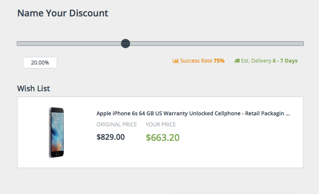This screenshot has height=194, width=319.
Task: Click the green $663.20 discounted price
Action: coord(163,137)
